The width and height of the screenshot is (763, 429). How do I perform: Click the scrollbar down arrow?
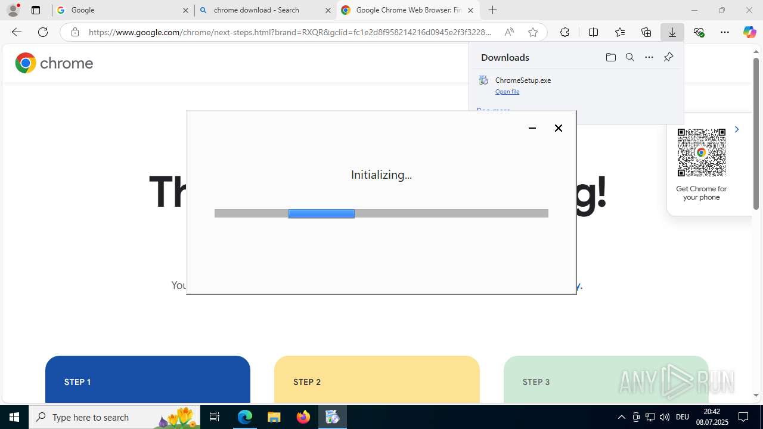pos(756,395)
